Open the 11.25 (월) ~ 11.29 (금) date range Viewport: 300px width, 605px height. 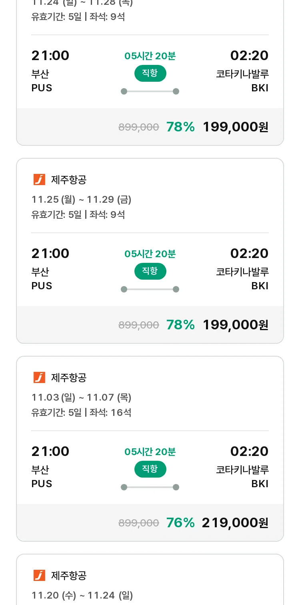pyautogui.click(x=82, y=199)
